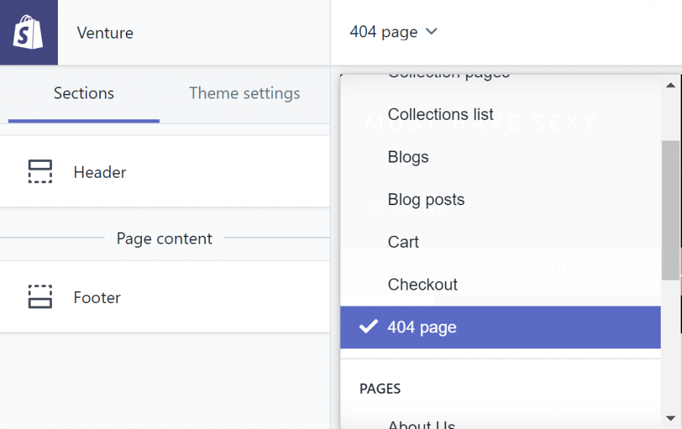The image size is (682, 429).
Task: Open the Footer section settings
Action: point(97,297)
